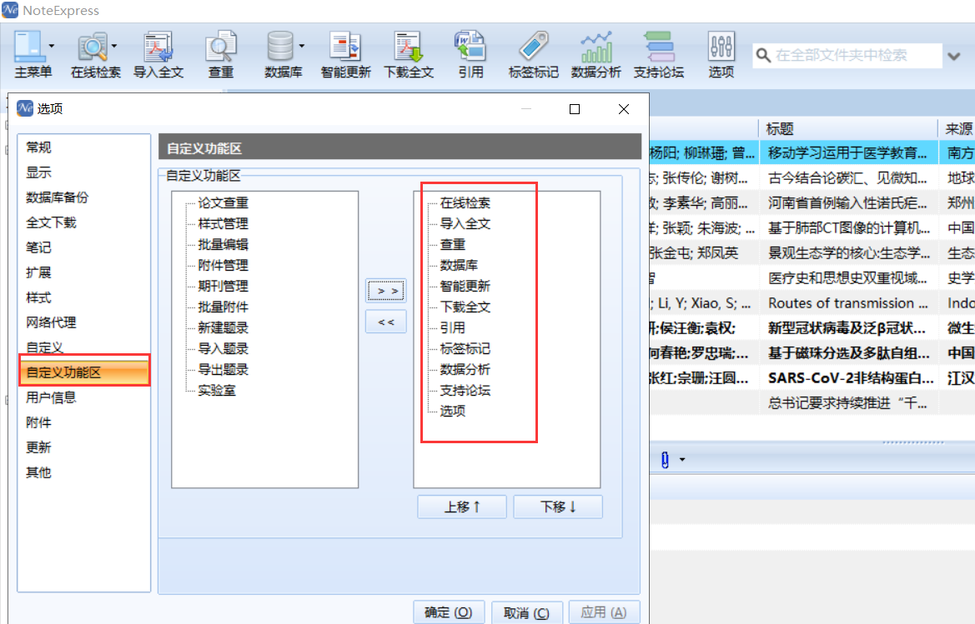Image resolution: width=975 pixels, height=624 pixels.
Task: Switch to the 全文下载 category
Action: coord(83,222)
